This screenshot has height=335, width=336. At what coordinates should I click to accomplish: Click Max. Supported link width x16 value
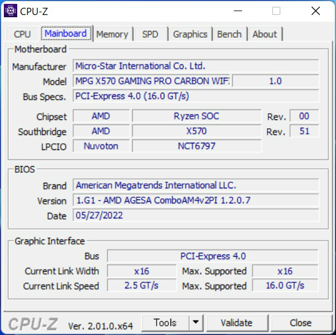(285, 271)
